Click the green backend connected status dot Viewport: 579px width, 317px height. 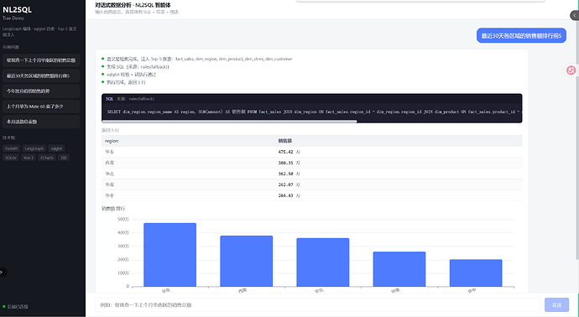coord(4,307)
